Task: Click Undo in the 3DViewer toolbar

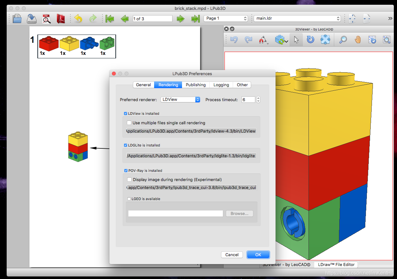Action: [x=234, y=40]
